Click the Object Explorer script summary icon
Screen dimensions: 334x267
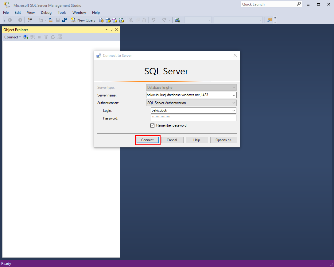60,37
